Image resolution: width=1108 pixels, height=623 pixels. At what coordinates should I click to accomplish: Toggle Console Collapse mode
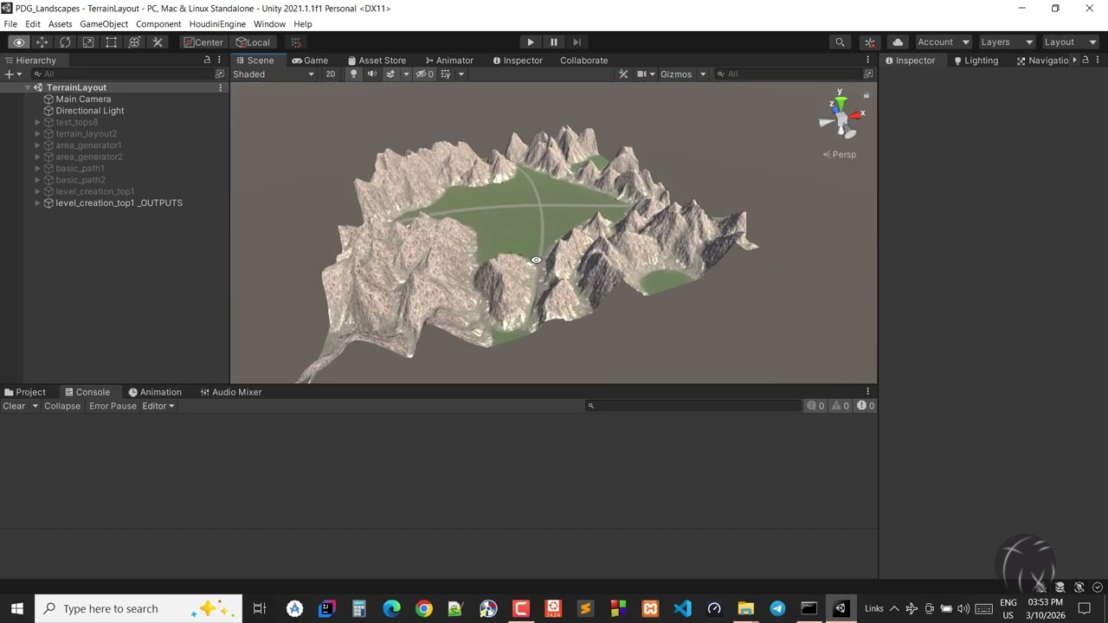pos(62,406)
